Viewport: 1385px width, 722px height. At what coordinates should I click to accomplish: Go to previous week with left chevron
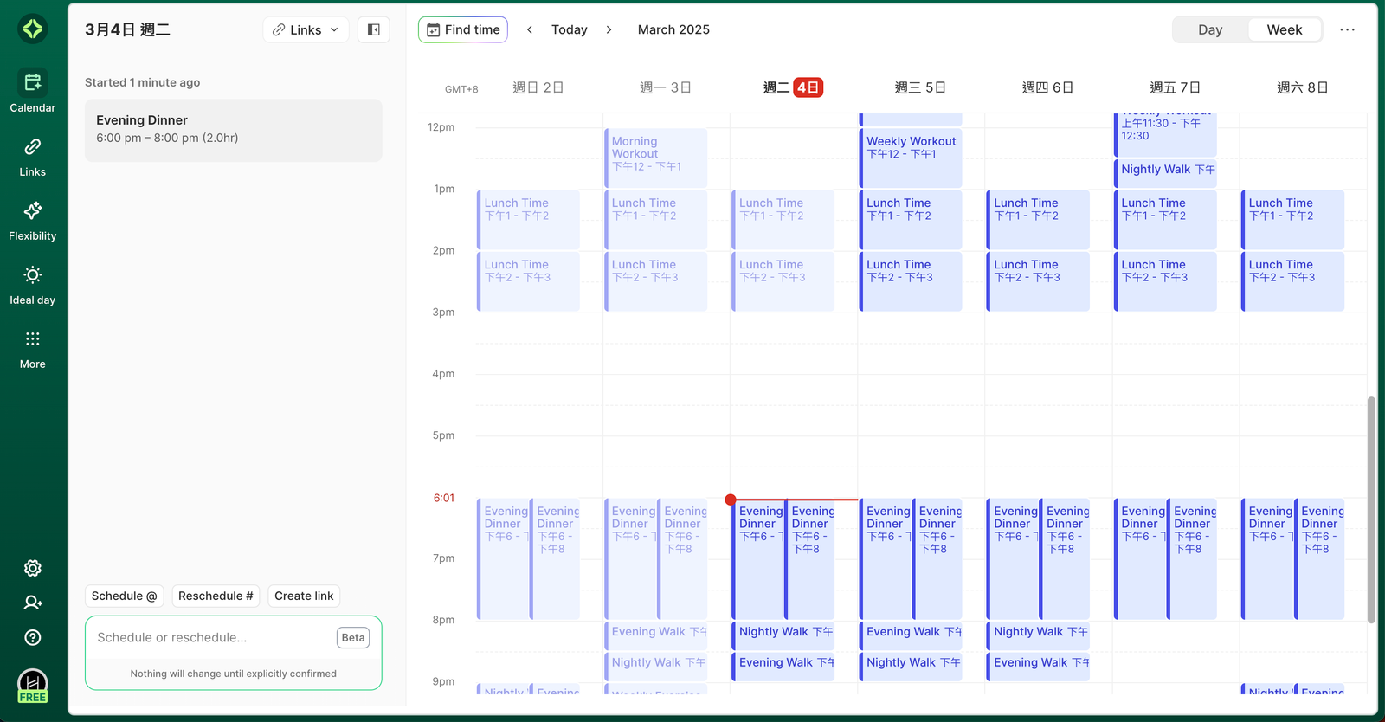click(x=530, y=29)
